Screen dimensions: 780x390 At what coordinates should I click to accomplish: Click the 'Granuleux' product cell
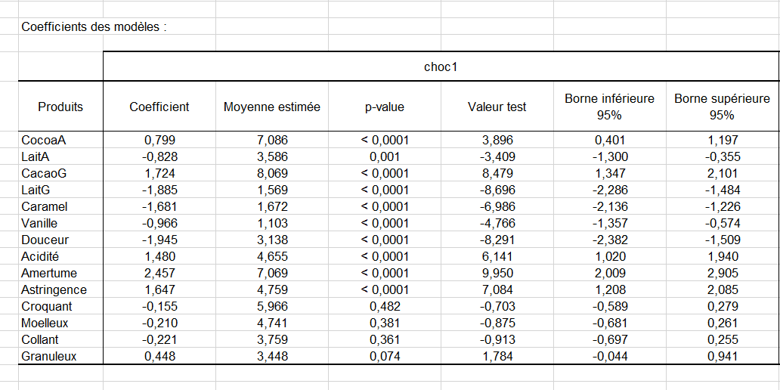point(49,356)
